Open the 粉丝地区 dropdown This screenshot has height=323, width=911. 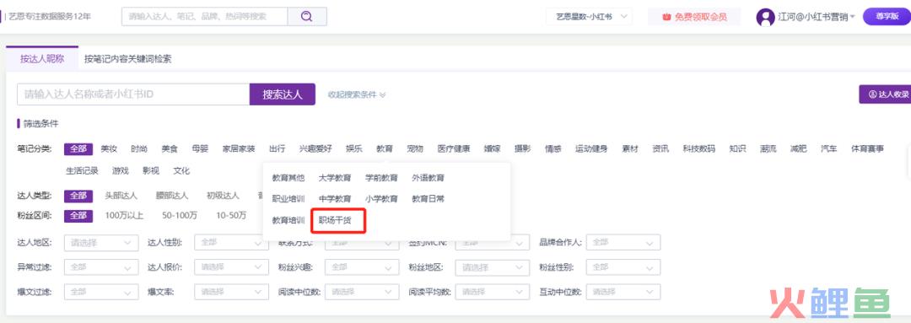tap(493, 268)
